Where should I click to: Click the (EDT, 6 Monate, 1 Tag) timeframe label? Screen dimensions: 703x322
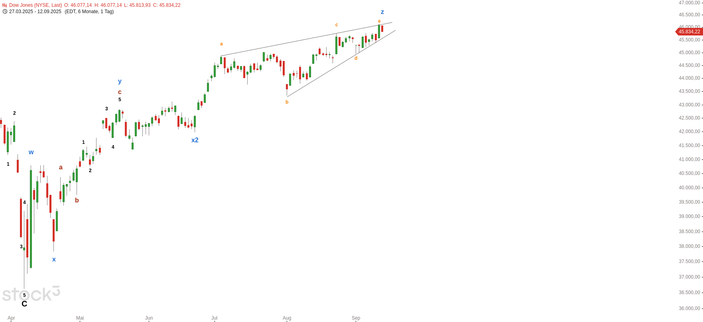[x=89, y=12]
